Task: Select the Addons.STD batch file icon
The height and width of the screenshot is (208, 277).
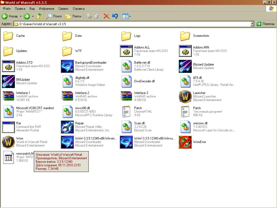Action: [x=8, y=66]
